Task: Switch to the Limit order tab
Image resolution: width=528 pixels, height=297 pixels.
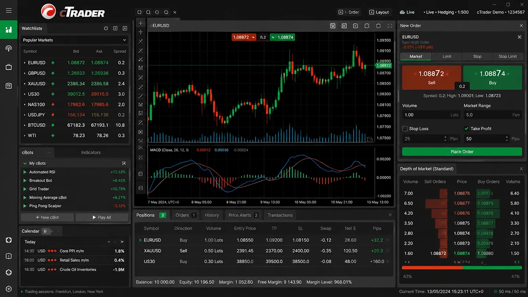Action: click(447, 56)
